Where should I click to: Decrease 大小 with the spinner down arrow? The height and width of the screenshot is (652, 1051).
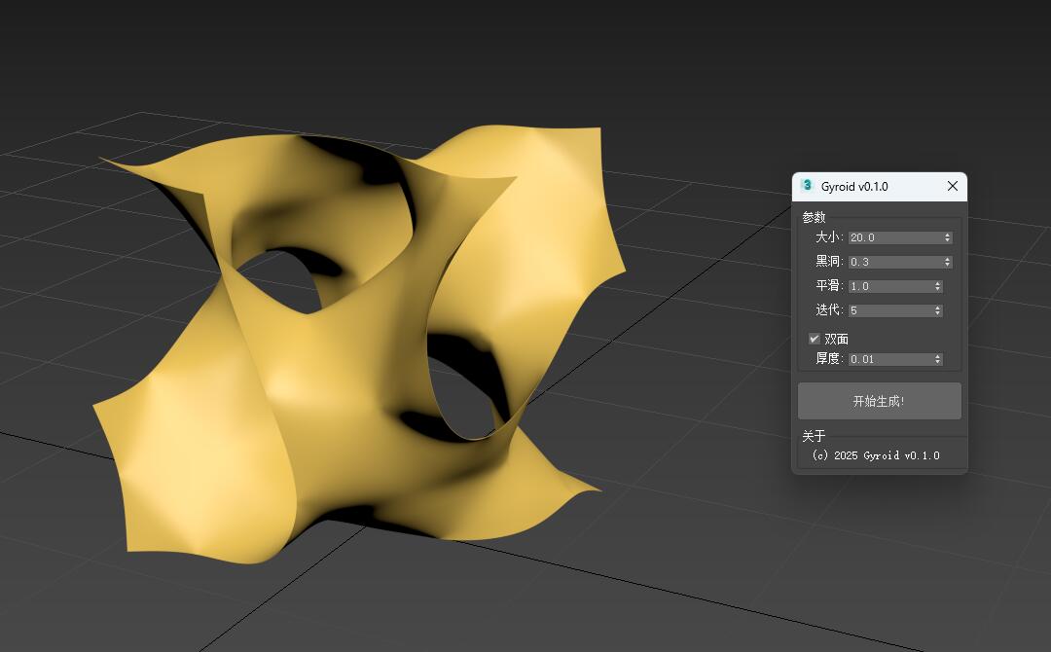pos(948,240)
